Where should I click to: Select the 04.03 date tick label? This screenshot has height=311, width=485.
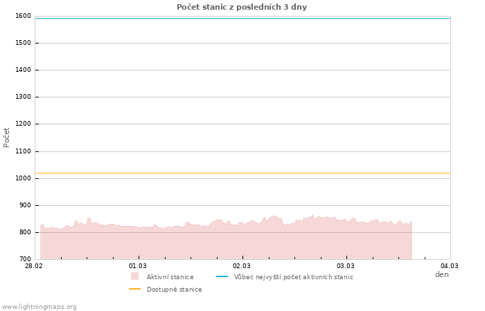click(450, 266)
